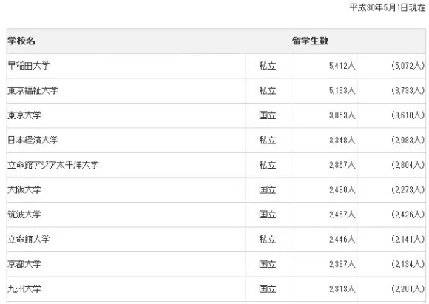Click the 学校名 column header
This screenshot has width=429, height=304.
pyautogui.click(x=21, y=41)
